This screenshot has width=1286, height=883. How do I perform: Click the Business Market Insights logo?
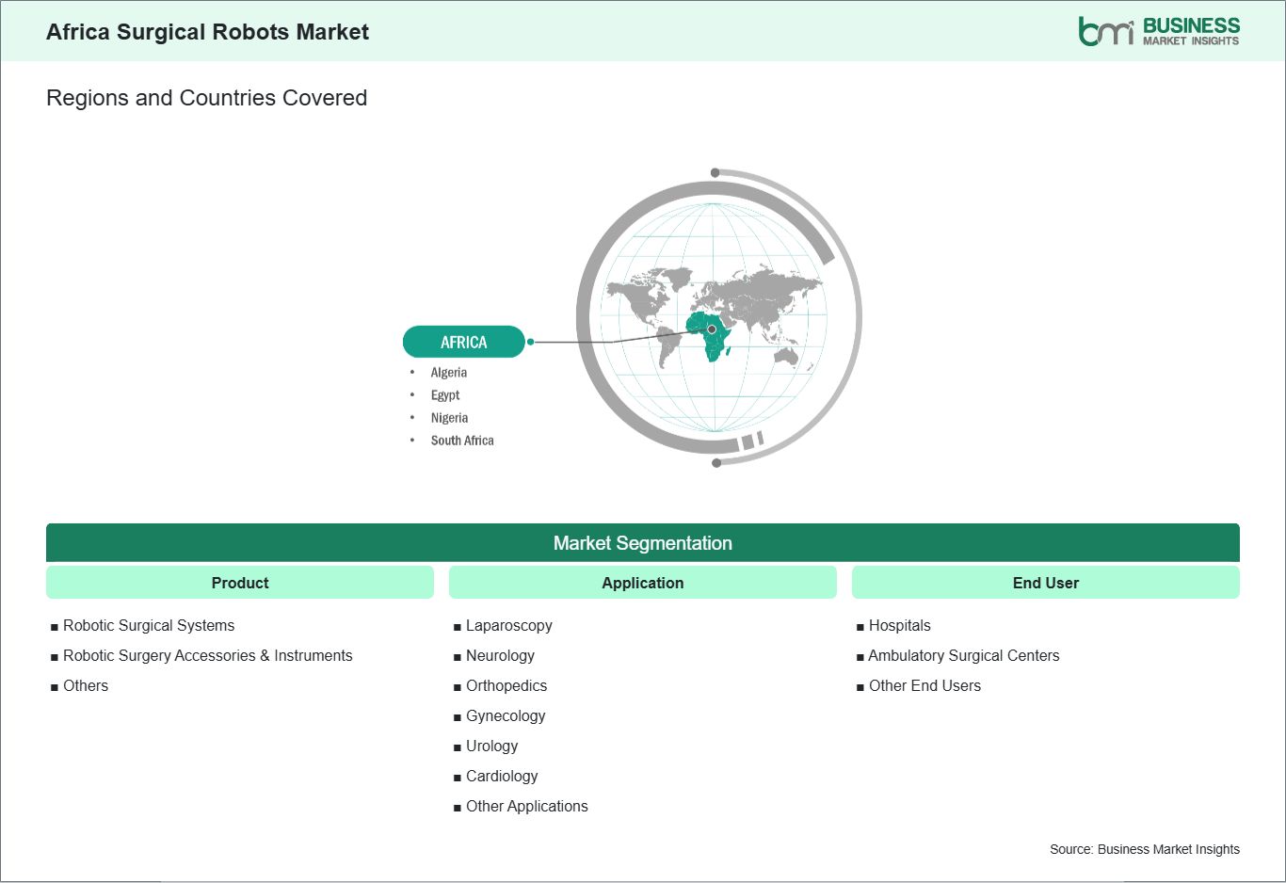1159,31
